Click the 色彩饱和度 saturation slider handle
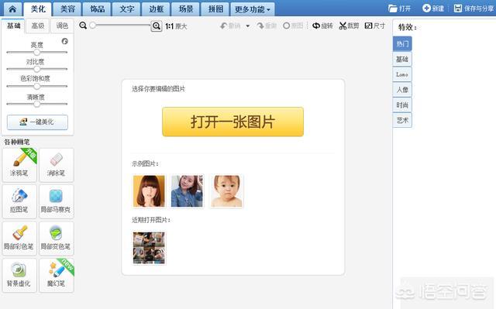This screenshot has height=309, width=496. click(x=37, y=86)
